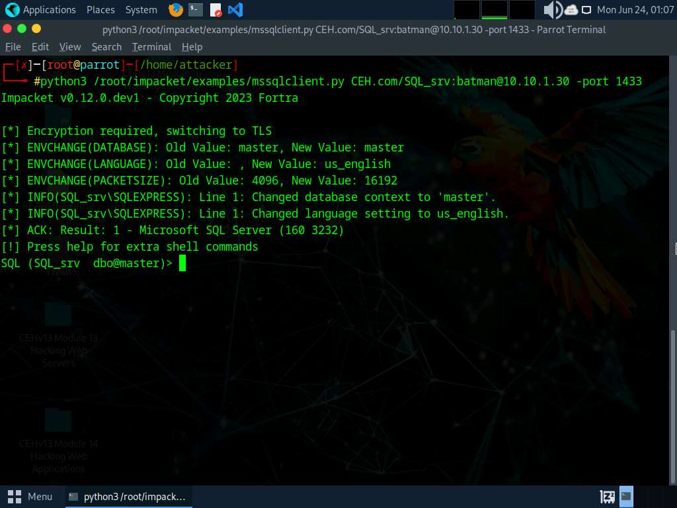Click the sleep inhibitor icon in bottom panel

[x=608, y=496]
